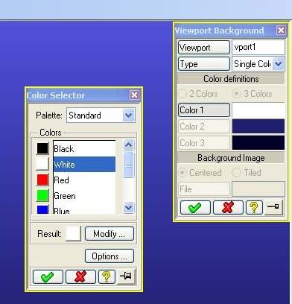Click the File path input field
This screenshot has width=292, height=304.
coord(258,189)
